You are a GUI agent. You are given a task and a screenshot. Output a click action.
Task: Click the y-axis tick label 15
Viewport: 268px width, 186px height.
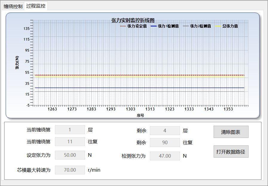[27, 94]
